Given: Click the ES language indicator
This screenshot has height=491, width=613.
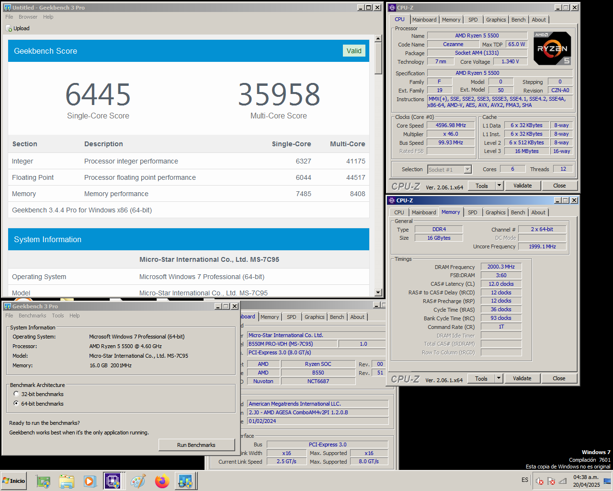Looking at the screenshot, I should (x=525, y=480).
